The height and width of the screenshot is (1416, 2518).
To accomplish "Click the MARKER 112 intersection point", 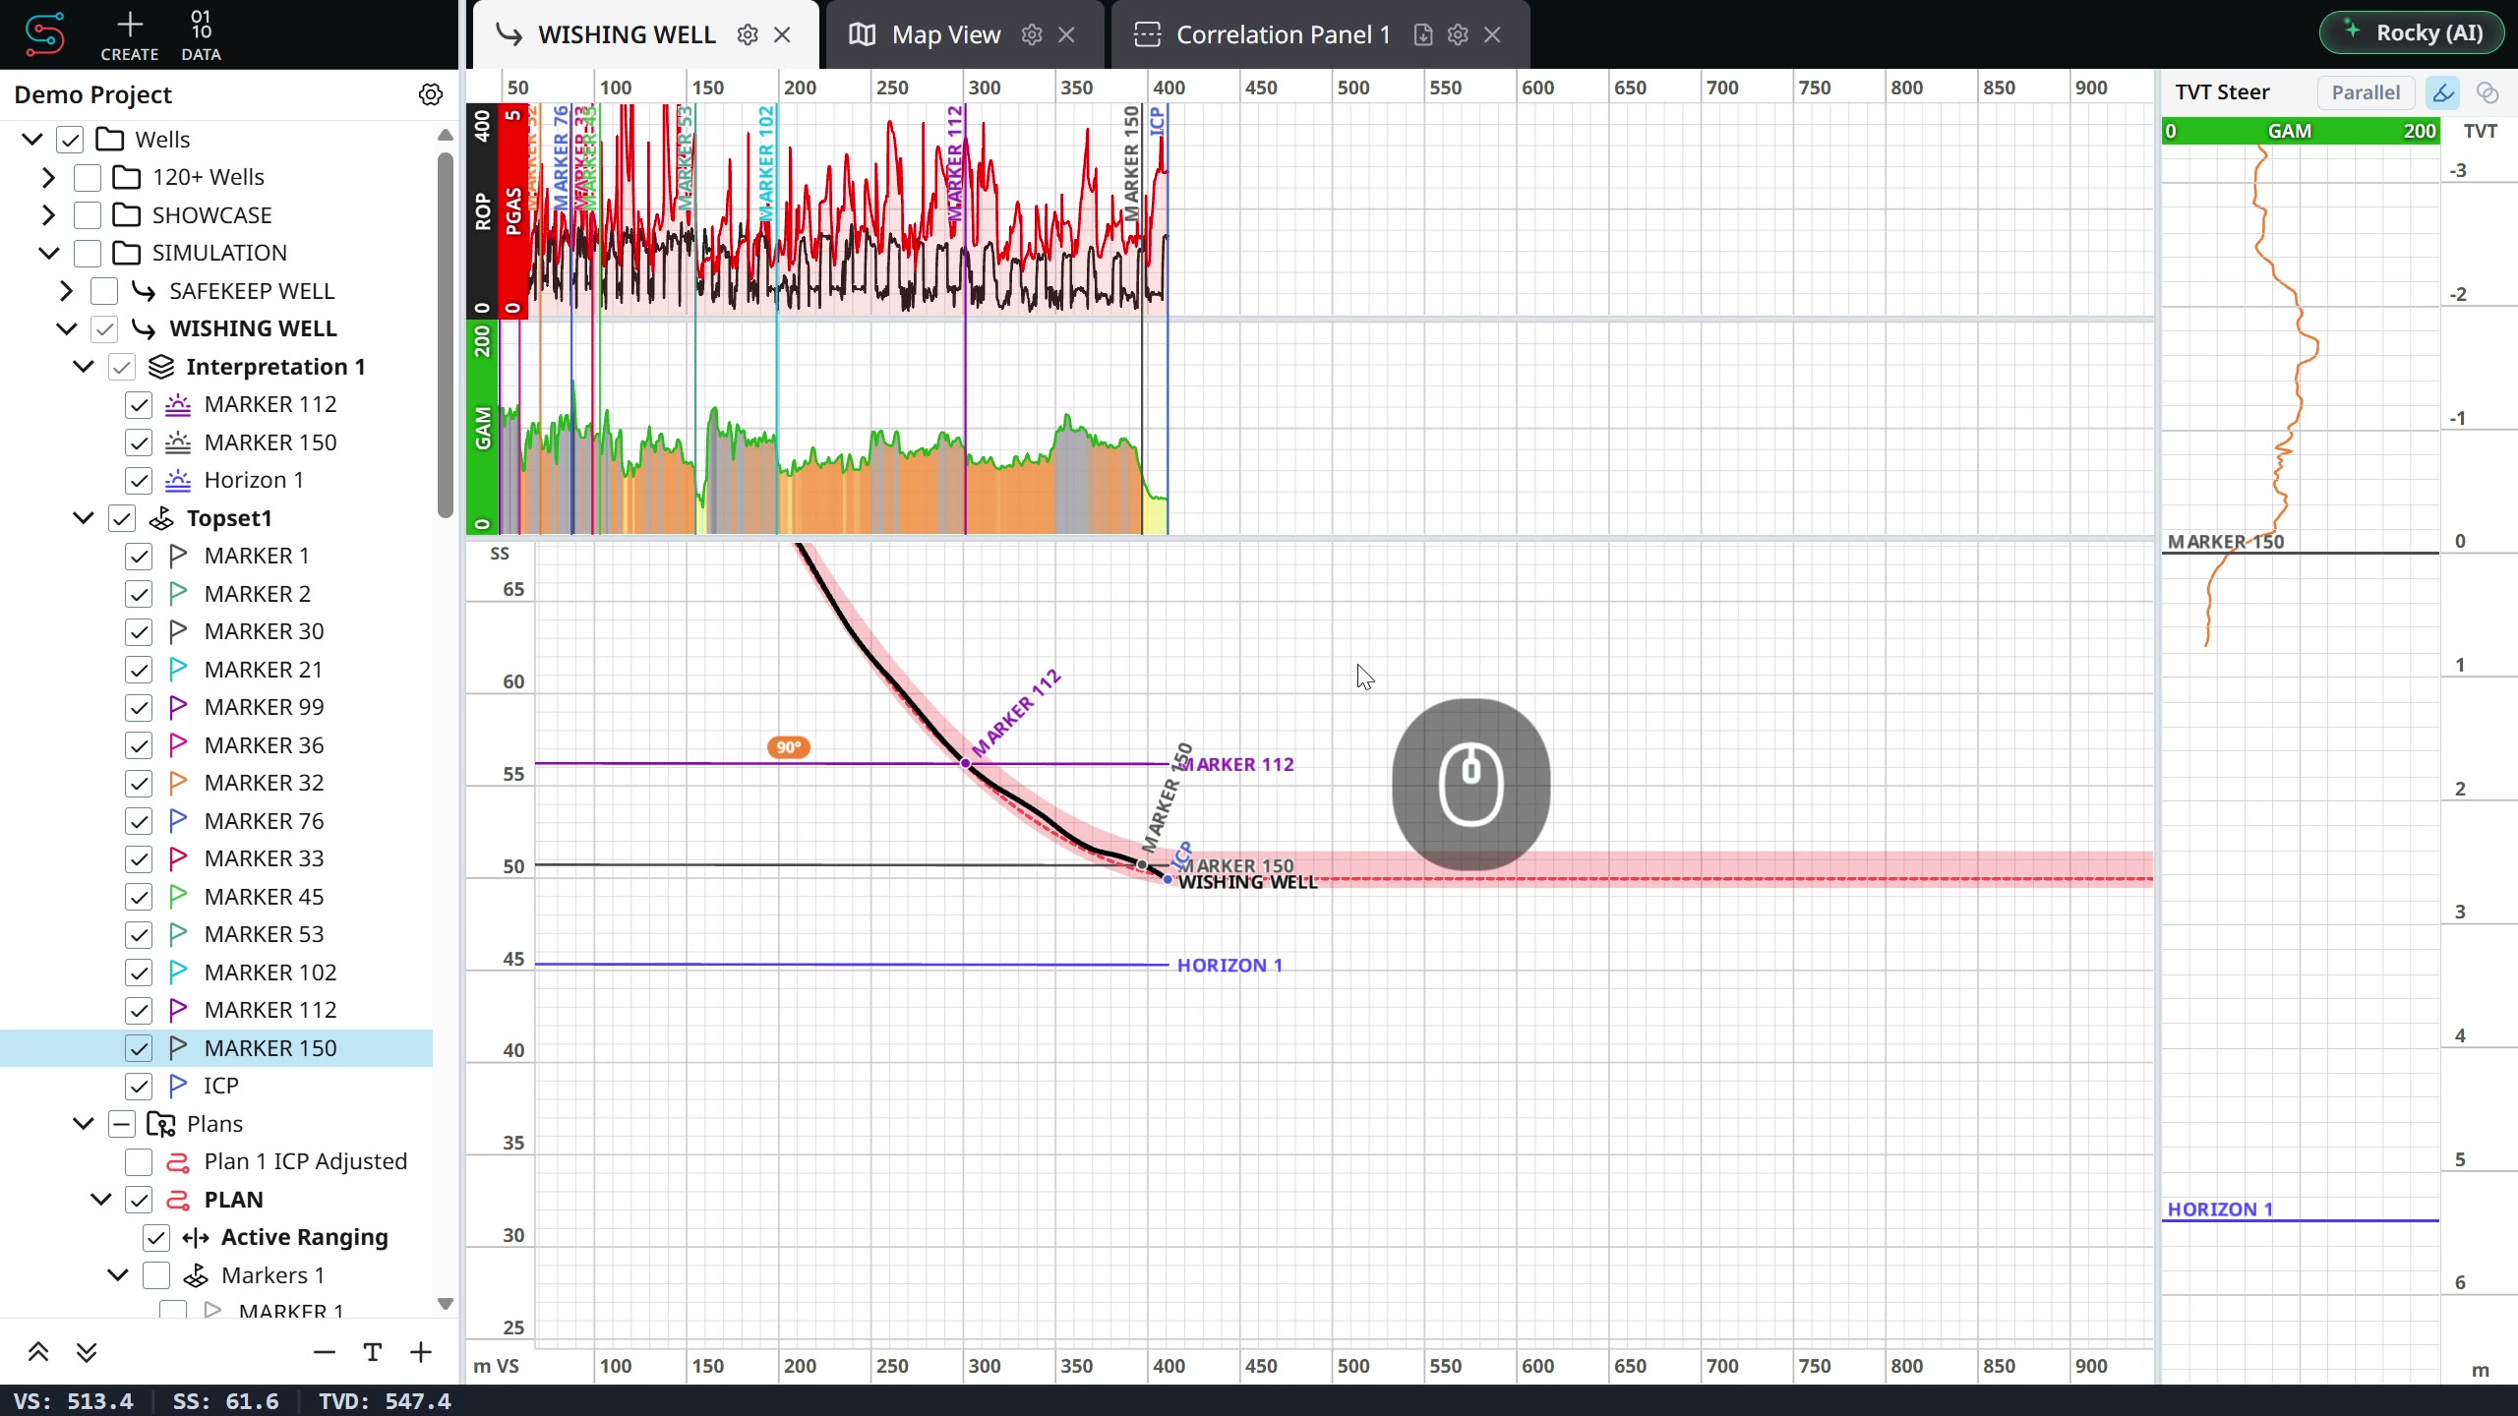I will coord(965,763).
